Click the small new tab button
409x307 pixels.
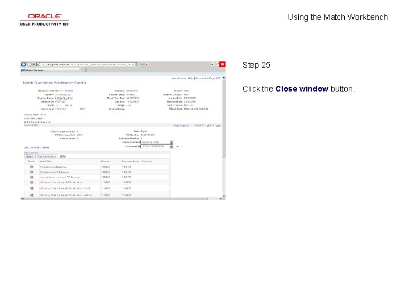(x=83, y=70)
